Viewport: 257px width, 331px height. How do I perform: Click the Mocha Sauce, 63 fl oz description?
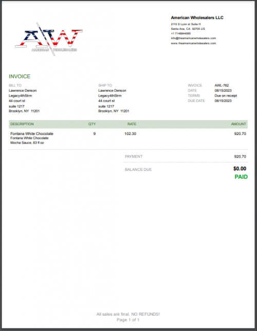pyautogui.click(x=27, y=143)
